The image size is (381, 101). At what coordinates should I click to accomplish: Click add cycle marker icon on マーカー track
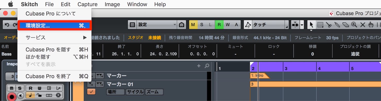(100, 76)
